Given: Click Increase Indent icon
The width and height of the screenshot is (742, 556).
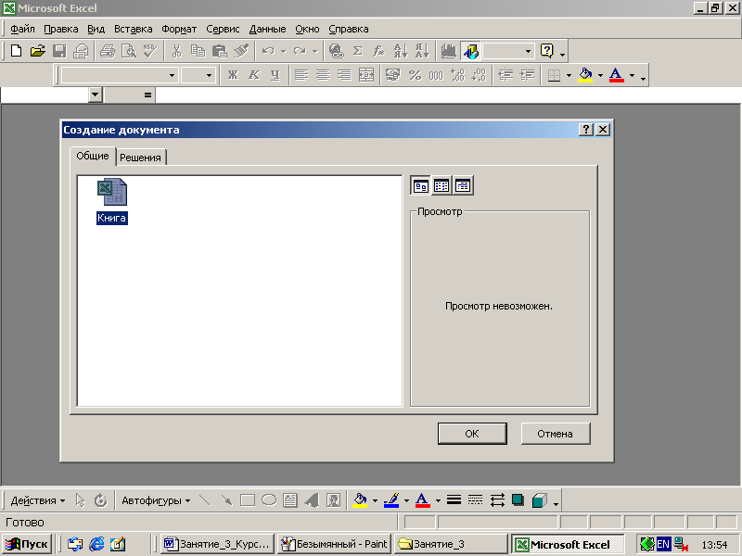Looking at the screenshot, I should (527, 75).
